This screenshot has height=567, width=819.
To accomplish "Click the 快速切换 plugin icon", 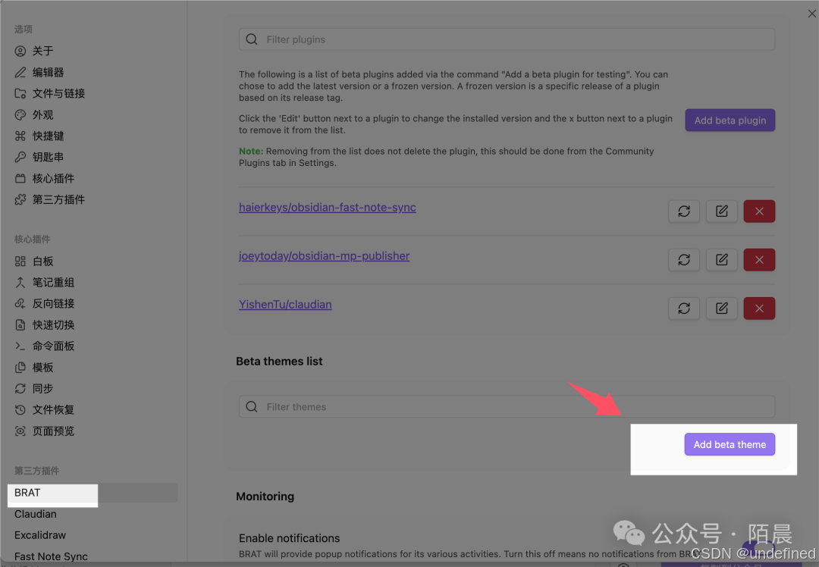I will click(20, 325).
